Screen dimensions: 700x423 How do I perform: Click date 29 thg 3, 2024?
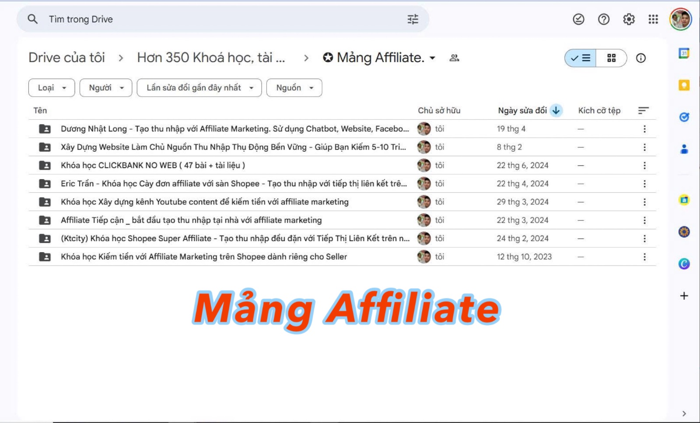[522, 202]
